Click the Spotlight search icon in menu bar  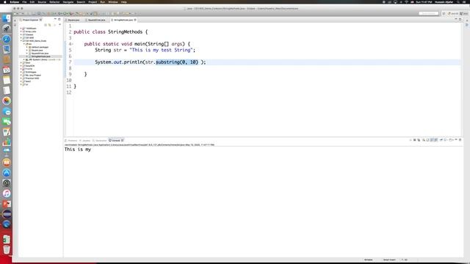(458, 1)
